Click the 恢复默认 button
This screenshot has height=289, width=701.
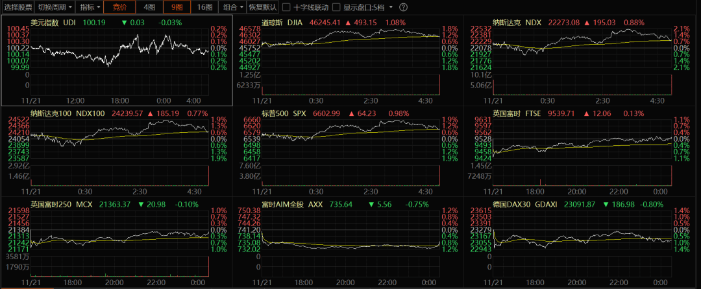tap(262, 7)
